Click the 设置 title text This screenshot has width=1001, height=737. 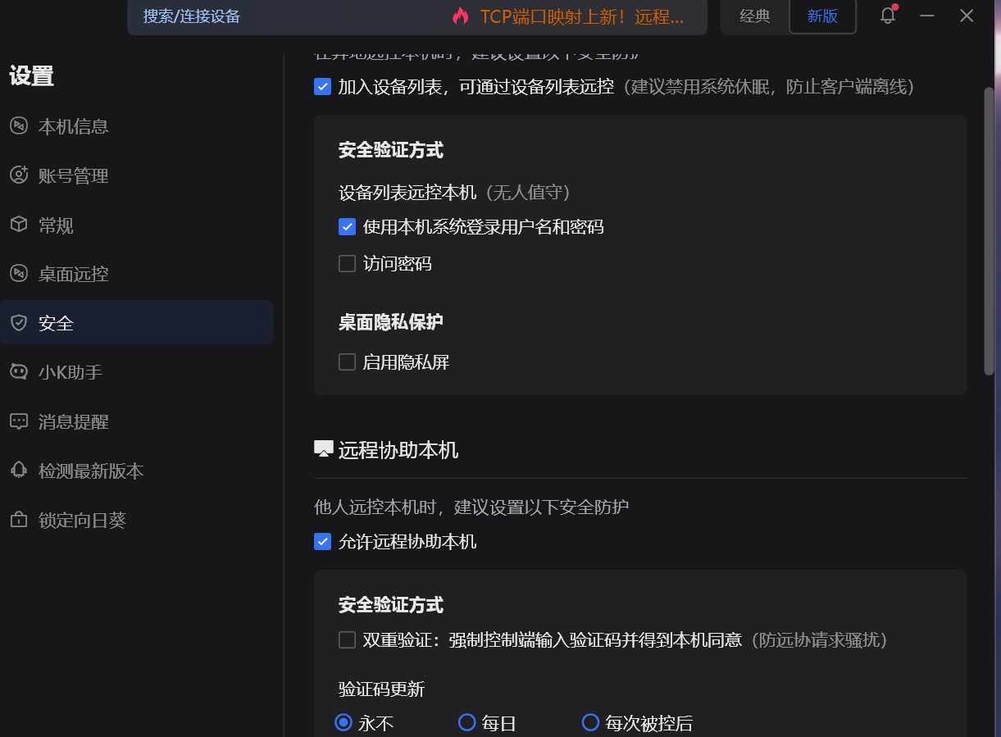32,76
